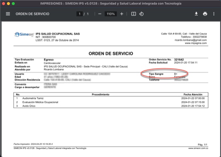Screen dimensions: 221x157
Task: Click the www.mipagina.com website text
Action: point(196,43)
